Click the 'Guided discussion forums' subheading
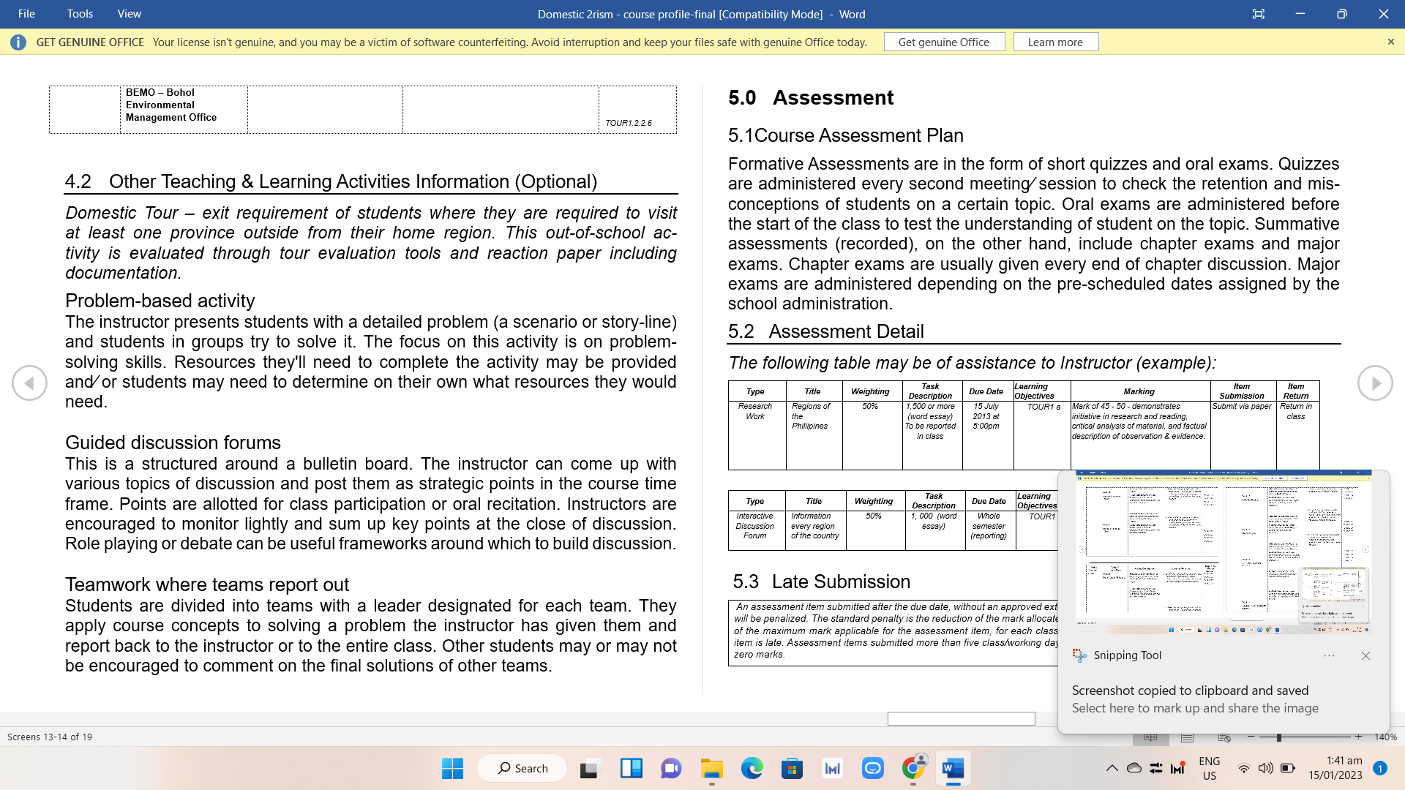The height and width of the screenshot is (790, 1405). (173, 443)
